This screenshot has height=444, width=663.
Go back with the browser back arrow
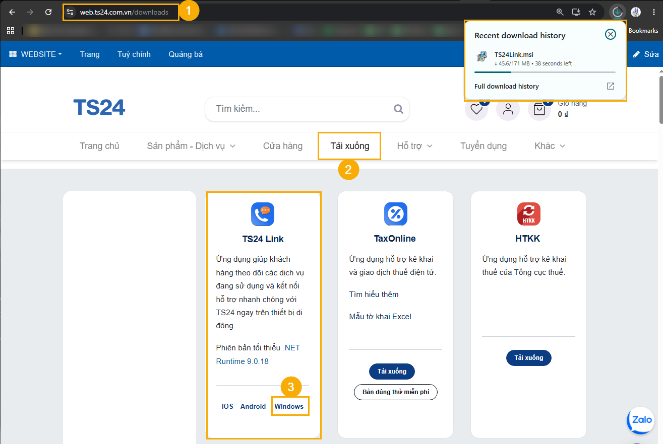[12, 12]
